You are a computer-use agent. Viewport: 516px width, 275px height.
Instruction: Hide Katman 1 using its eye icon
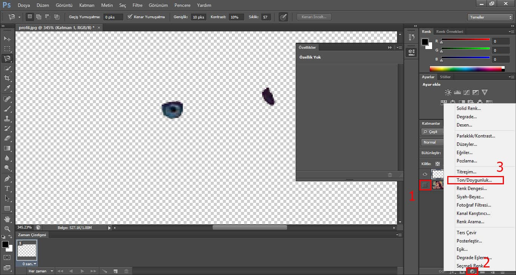pos(425,174)
